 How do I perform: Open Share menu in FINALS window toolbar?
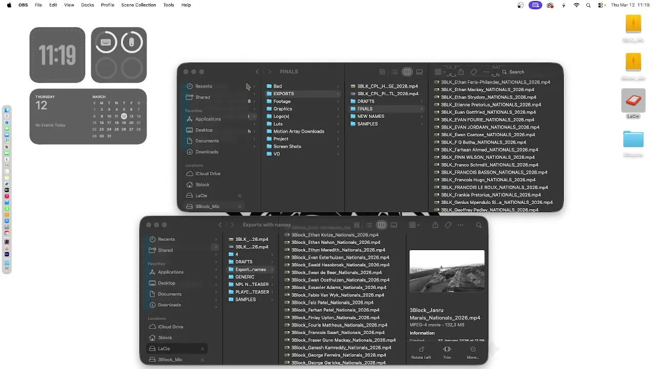(461, 72)
